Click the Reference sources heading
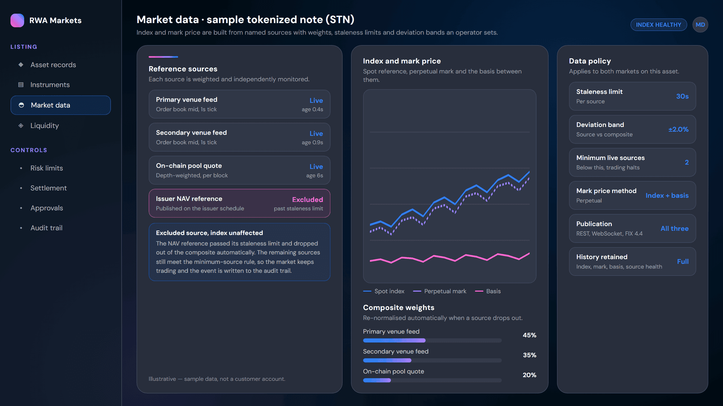 (x=183, y=69)
